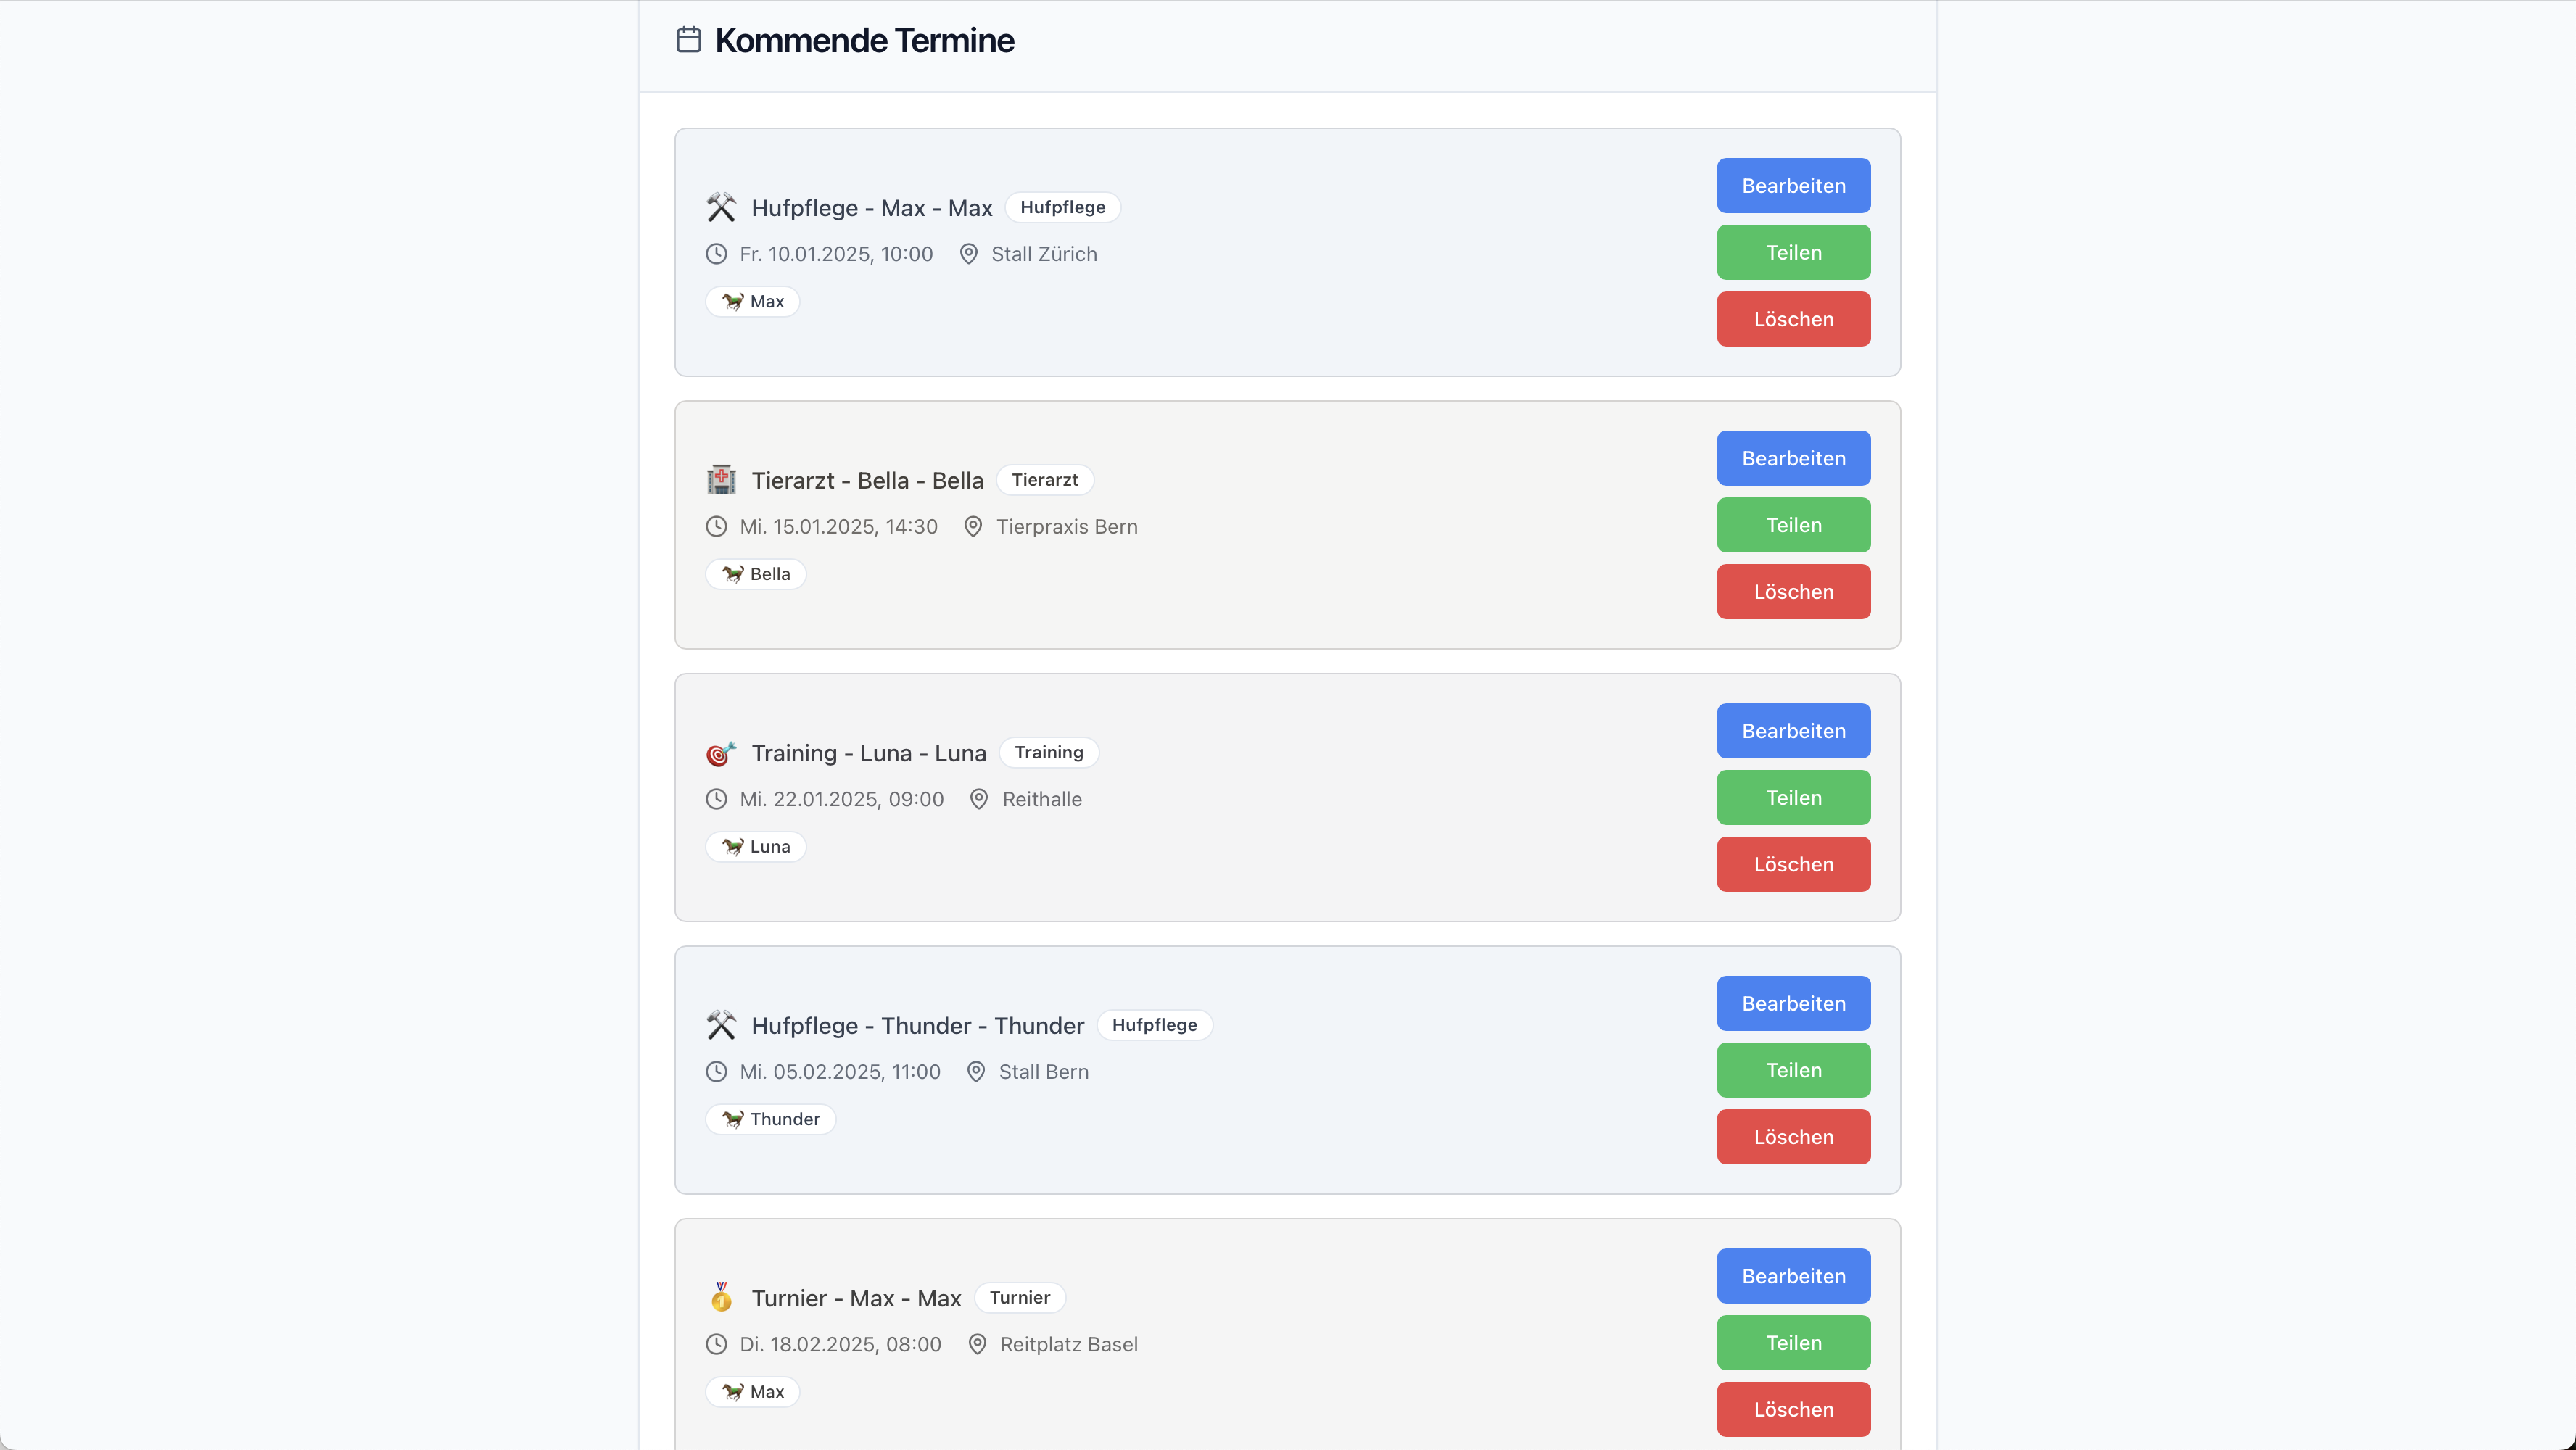This screenshot has height=1450, width=2576.
Task: Select the Thunder horse tag
Action: [x=771, y=1119]
